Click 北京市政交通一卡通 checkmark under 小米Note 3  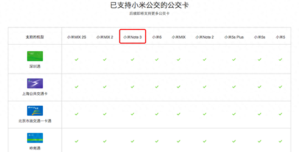click(132, 114)
